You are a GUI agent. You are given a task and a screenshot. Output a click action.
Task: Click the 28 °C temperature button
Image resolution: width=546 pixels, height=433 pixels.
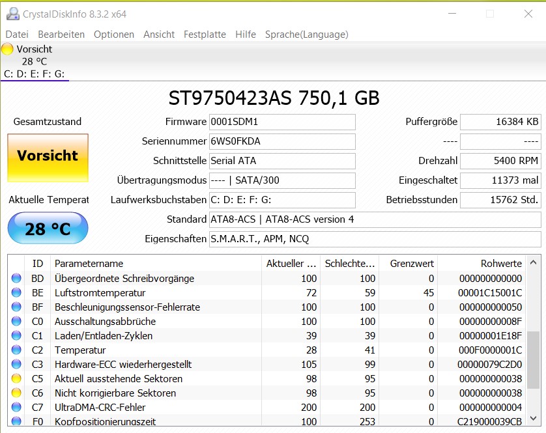click(48, 228)
